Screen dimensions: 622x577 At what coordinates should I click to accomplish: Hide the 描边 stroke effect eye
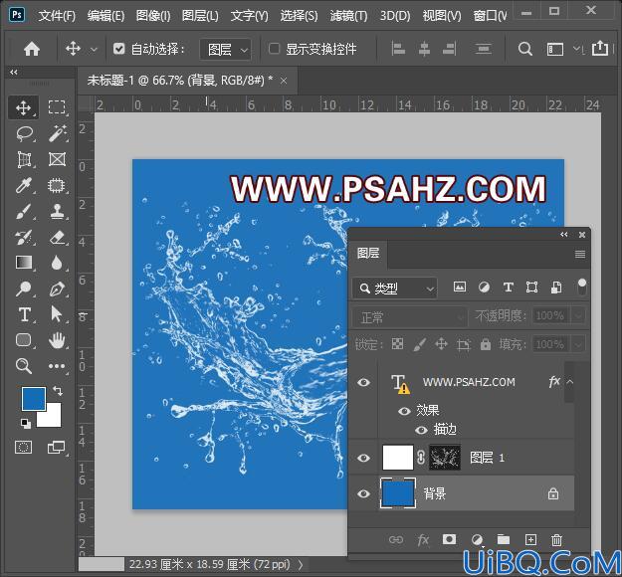pyautogui.click(x=421, y=430)
